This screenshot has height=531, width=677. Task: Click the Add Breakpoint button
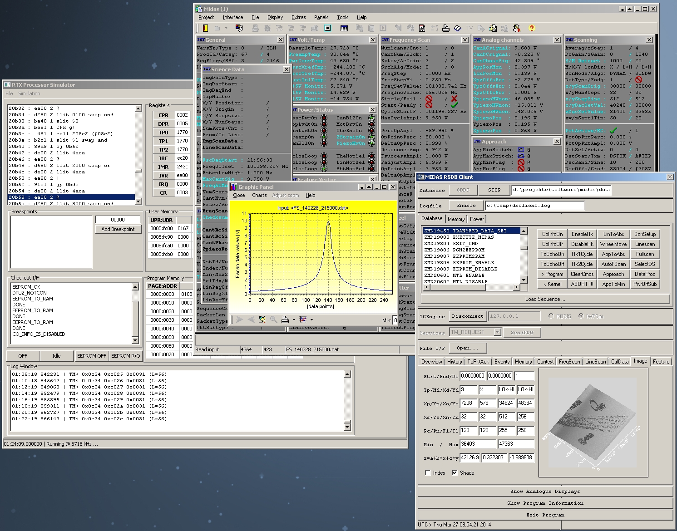[118, 229]
